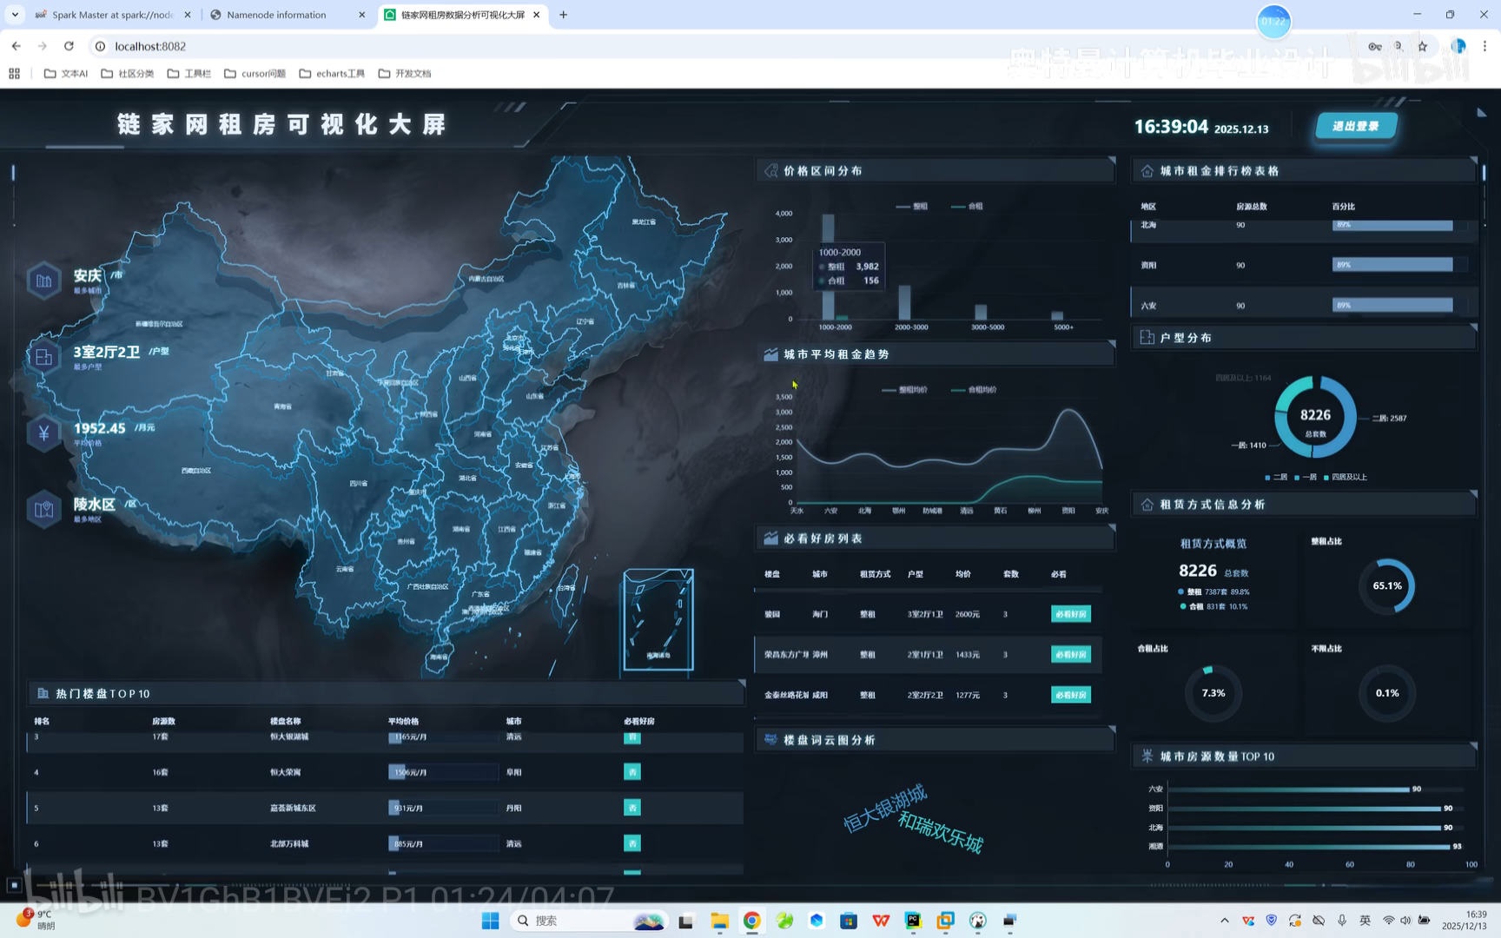The height and width of the screenshot is (938, 1501).
Task: Click the 必看好房列表 panel header icon
Action: coord(770,538)
